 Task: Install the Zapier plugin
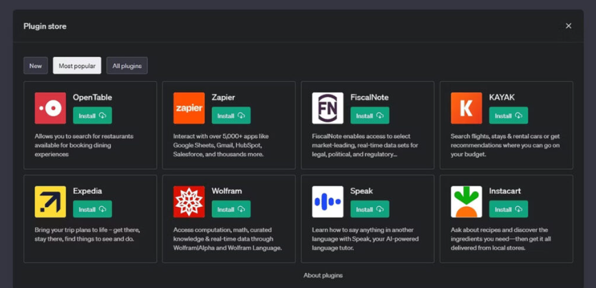pyautogui.click(x=231, y=115)
